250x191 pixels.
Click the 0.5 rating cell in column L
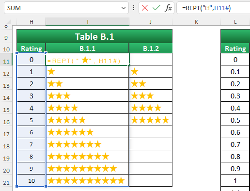235,120
